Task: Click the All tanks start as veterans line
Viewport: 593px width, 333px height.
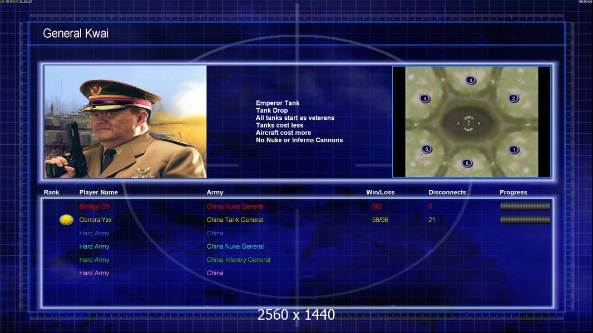Action: [x=295, y=118]
